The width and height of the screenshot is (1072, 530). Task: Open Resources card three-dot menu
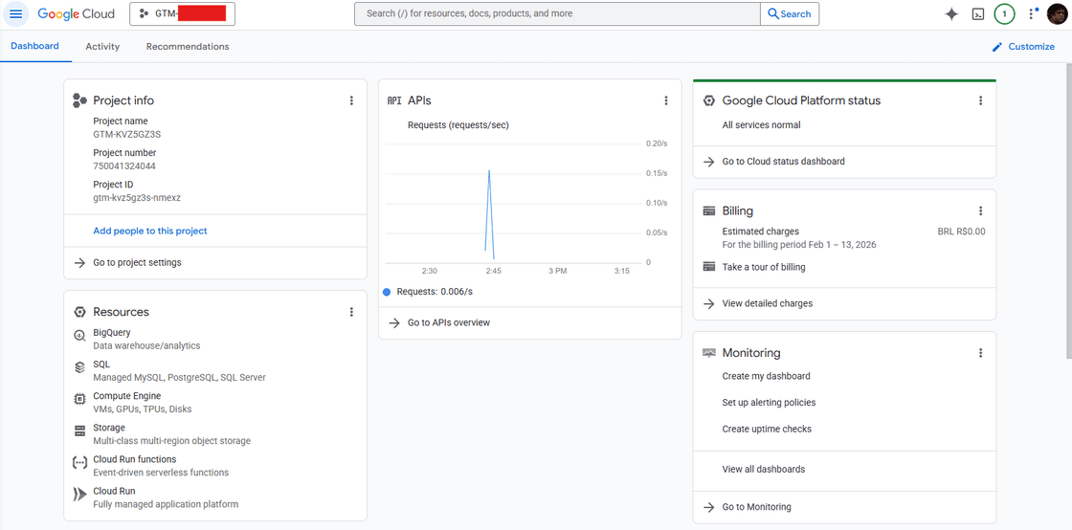(x=351, y=312)
